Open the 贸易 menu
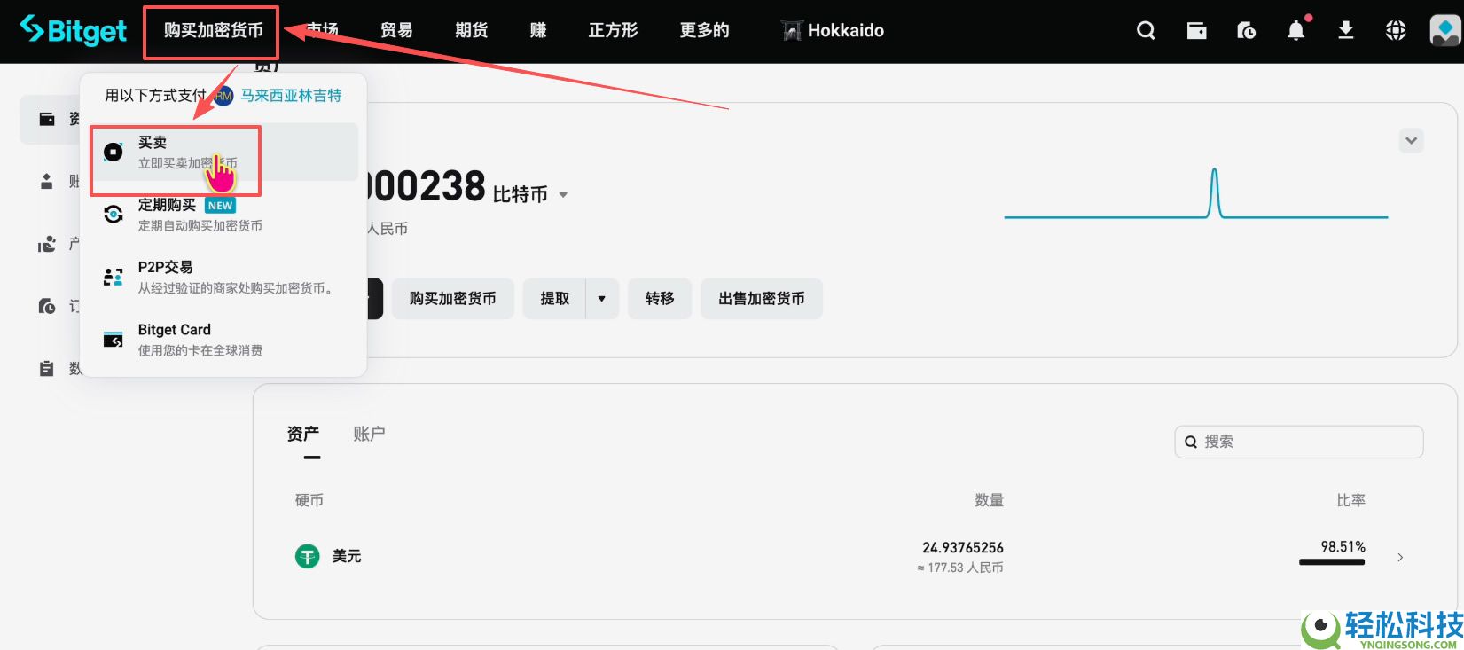The height and width of the screenshot is (650, 1464). pyautogui.click(x=396, y=30)
